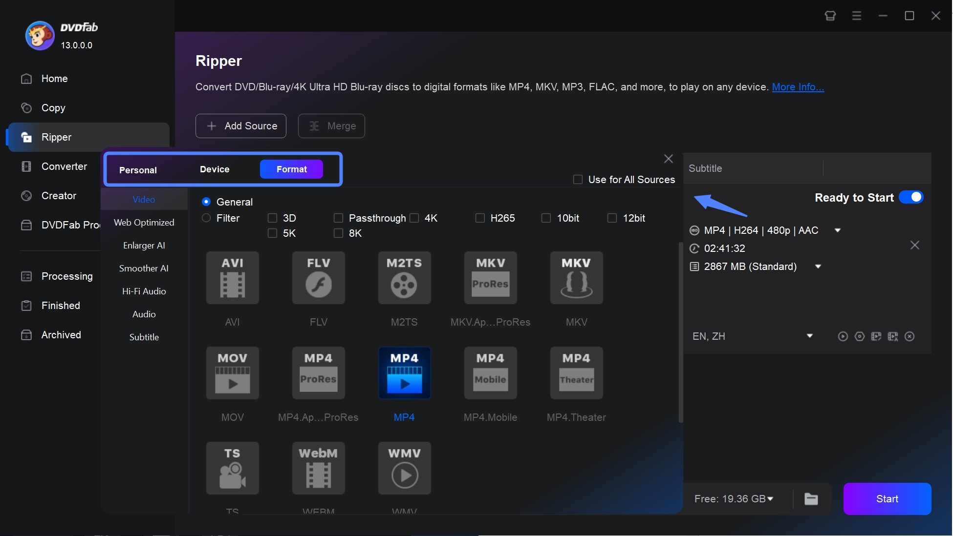Switch to the Device tab

pos(214,168)
